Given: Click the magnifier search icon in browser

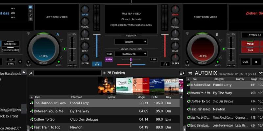Looking at the screenshot, I should [30, 73].
